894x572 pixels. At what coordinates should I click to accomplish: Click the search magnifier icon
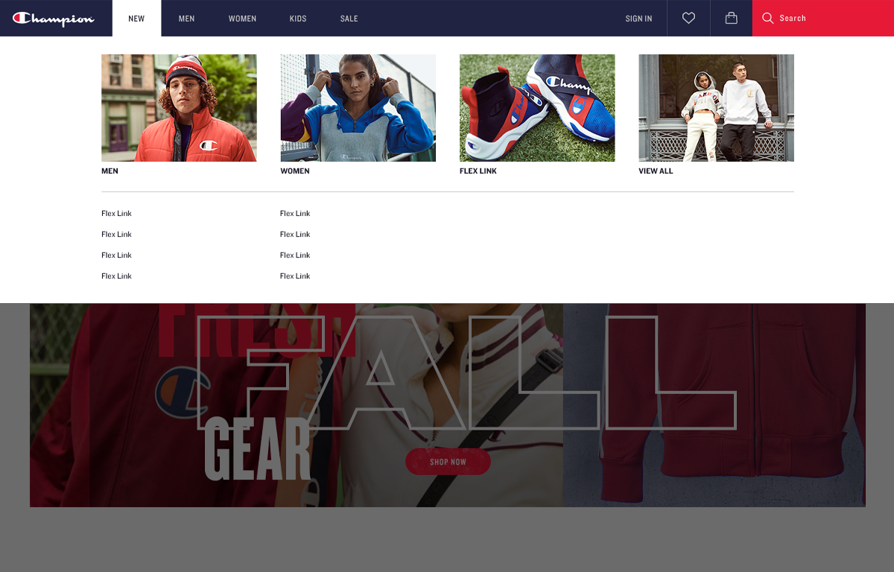pyautogui.click(x=768, y=18)
